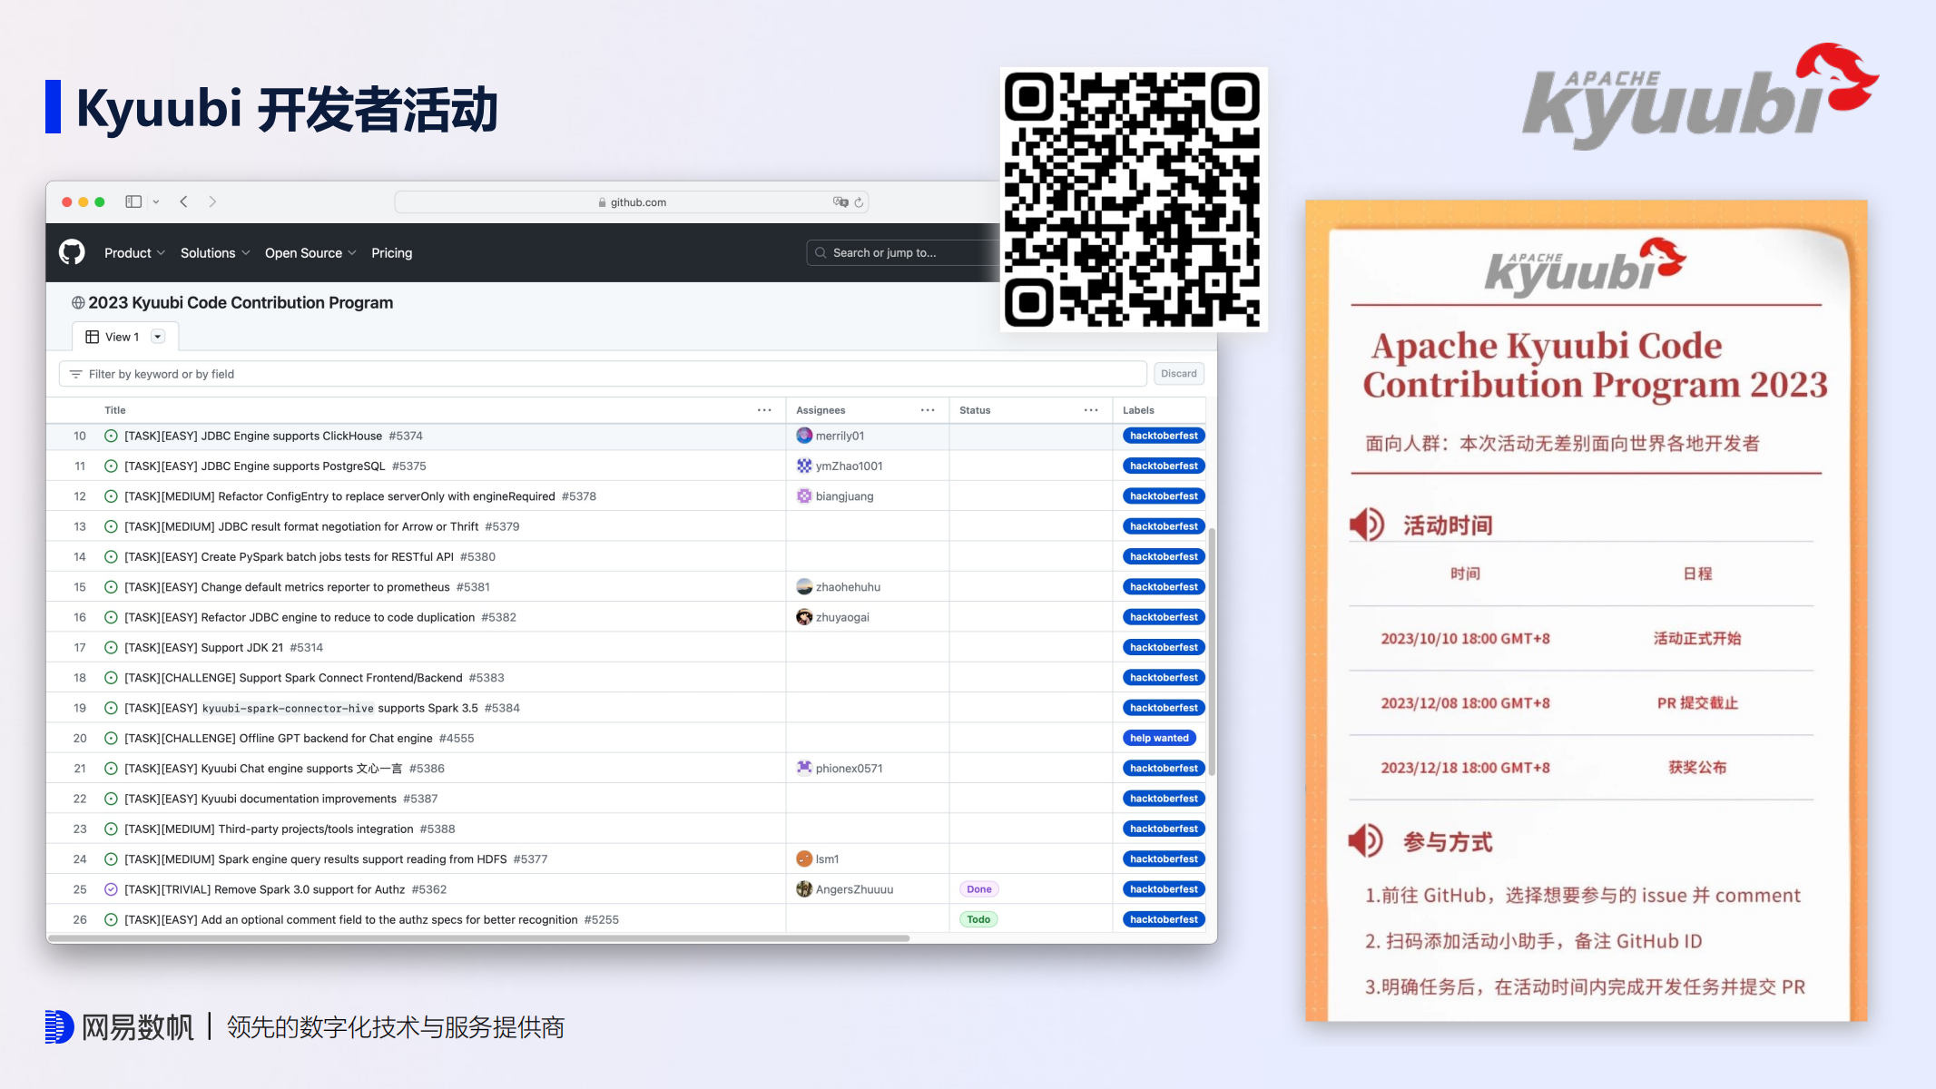Open issue Support JDK 21 #5314
The height and width of the screenshot is (1089, 1936).
[223, 647]
